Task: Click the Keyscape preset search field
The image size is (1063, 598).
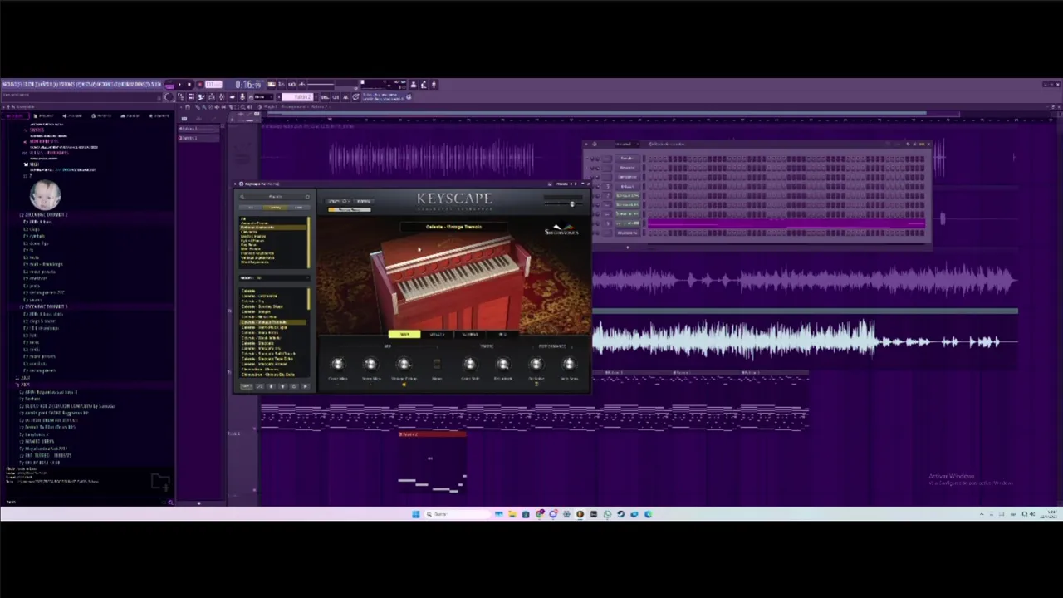Action: point(275,197)
